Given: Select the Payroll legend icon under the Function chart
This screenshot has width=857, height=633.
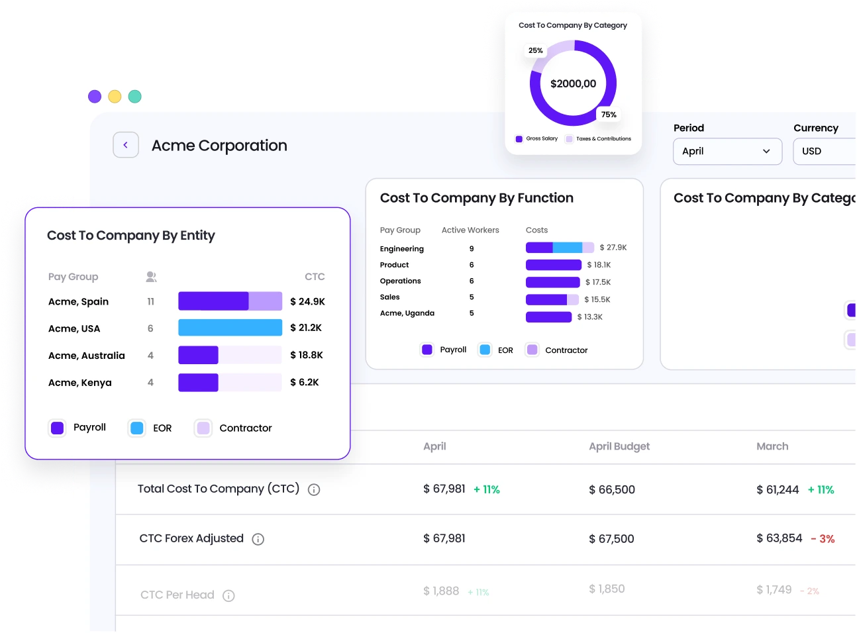Looking at the screenshot, I should [427, 350].
